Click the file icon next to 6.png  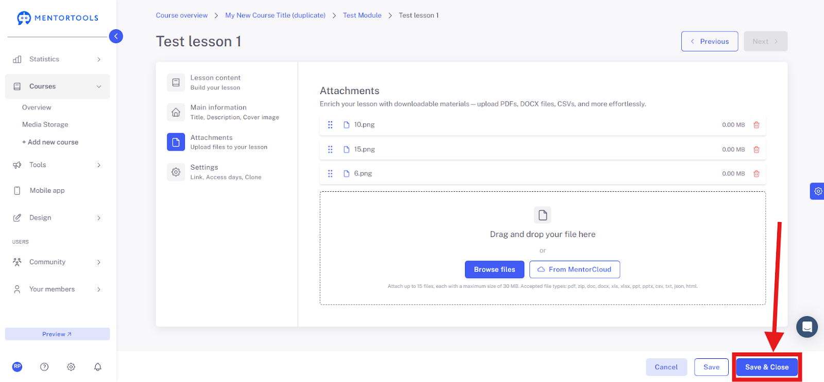[347, 174]
